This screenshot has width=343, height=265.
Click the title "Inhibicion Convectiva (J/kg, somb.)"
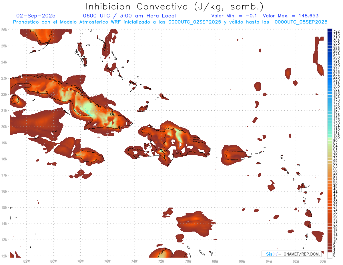[175, 7]
